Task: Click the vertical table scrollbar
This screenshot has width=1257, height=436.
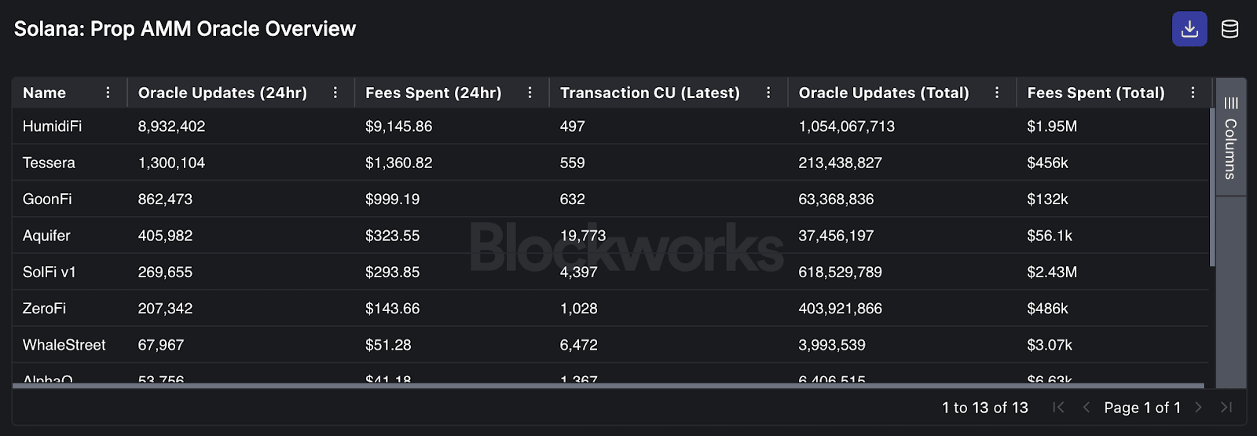Action: (1212, 189)
